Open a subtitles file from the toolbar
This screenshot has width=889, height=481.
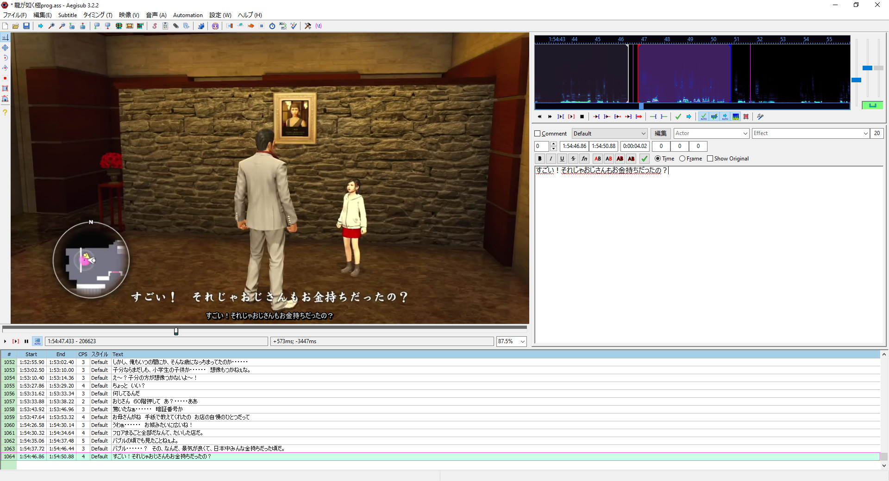pyautogui.click(x=16, y=26)
